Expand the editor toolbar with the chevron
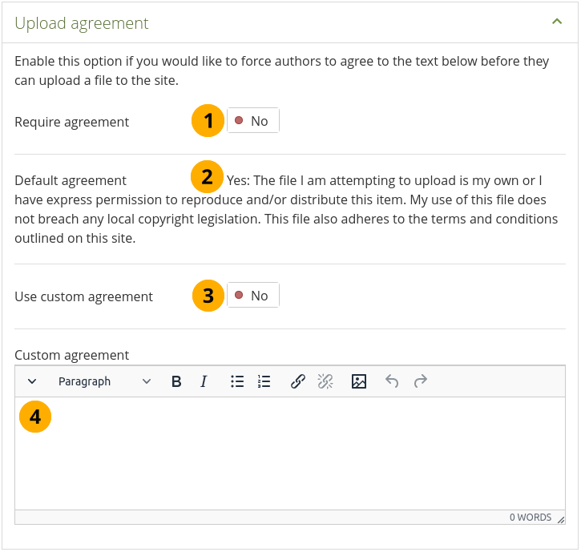581x552 pixels. pyautogui.click(x=32, y=382)
